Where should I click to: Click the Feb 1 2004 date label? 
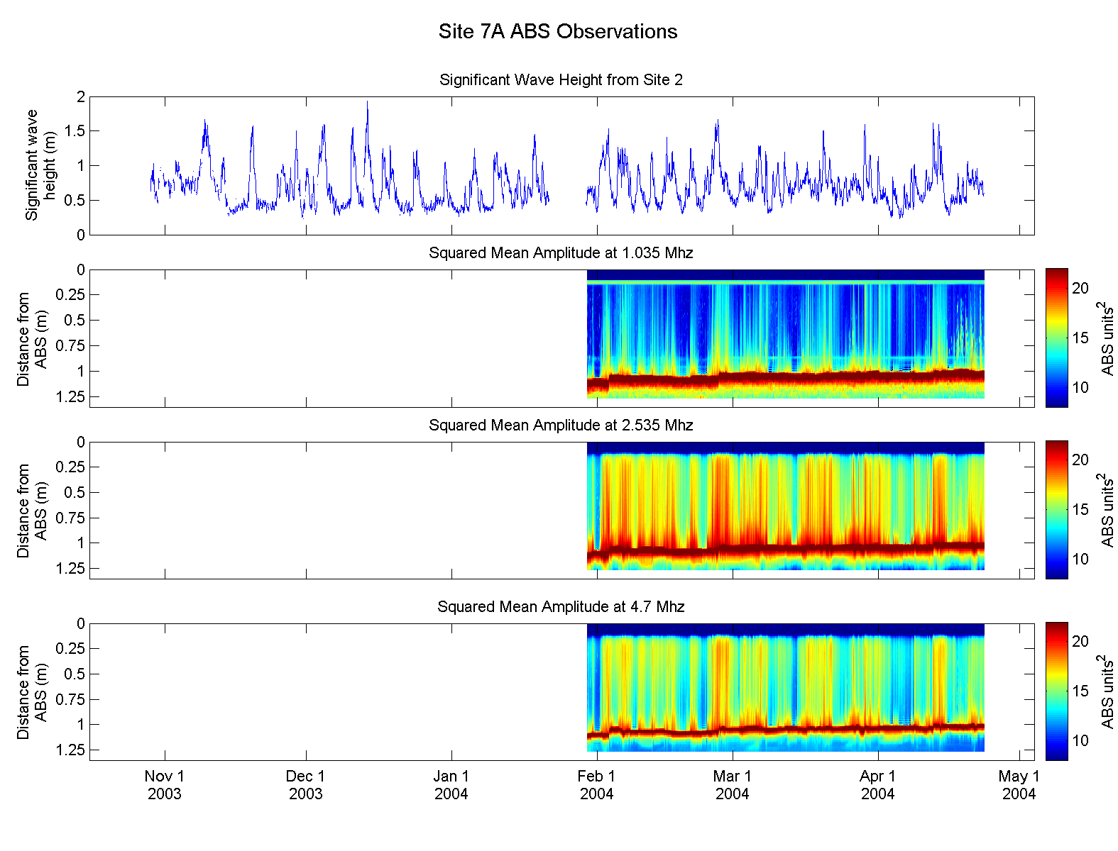(596, 785)
